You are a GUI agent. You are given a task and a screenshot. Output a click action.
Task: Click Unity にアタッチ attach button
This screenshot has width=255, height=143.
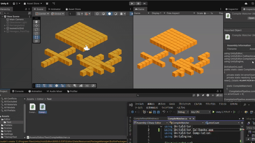tap(222, 112)
